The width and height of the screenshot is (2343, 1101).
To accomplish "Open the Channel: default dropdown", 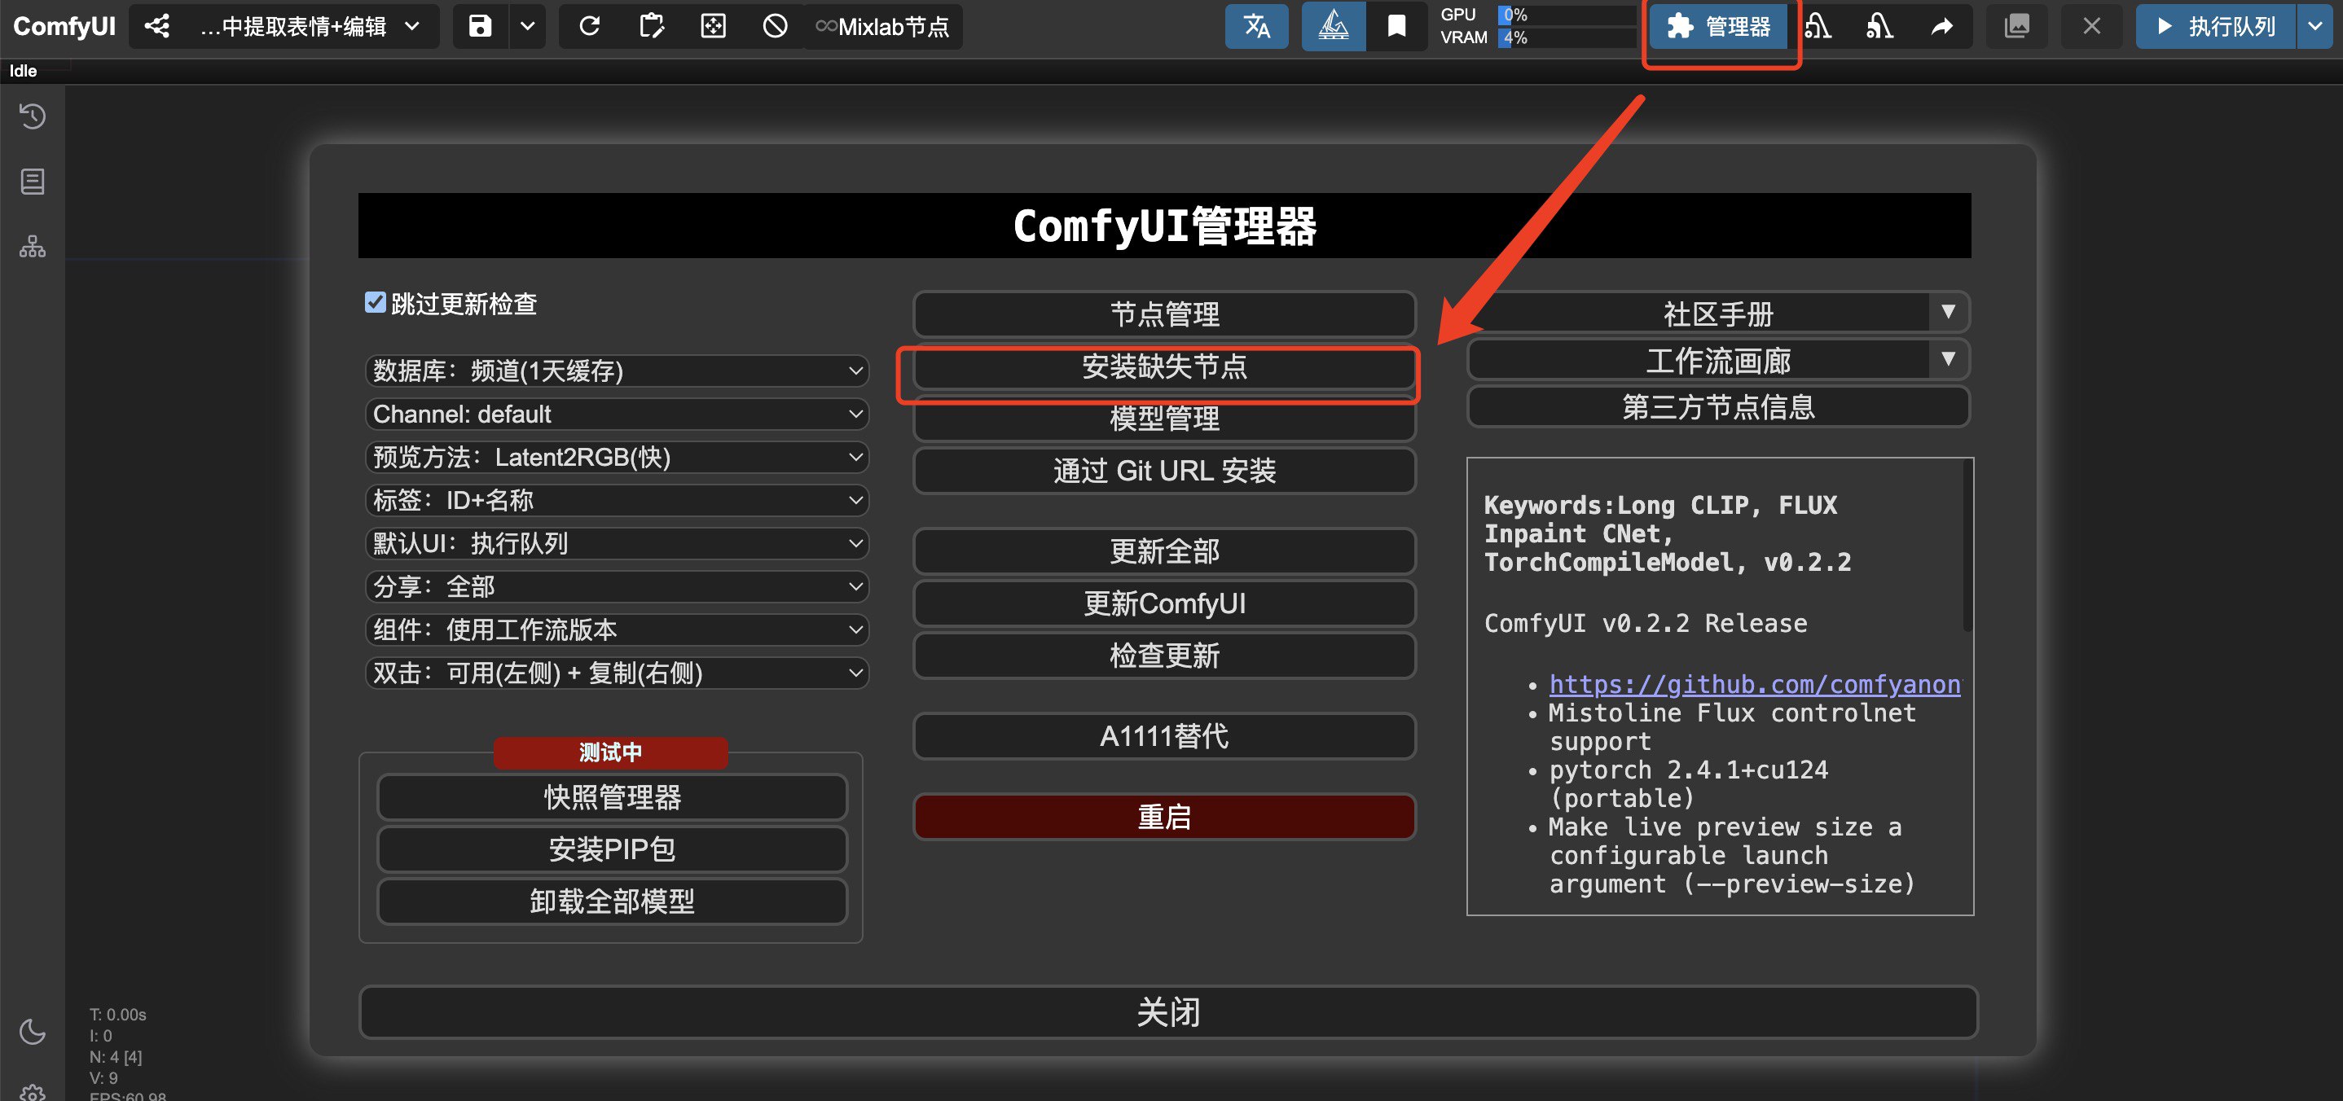I will [617, 415].
